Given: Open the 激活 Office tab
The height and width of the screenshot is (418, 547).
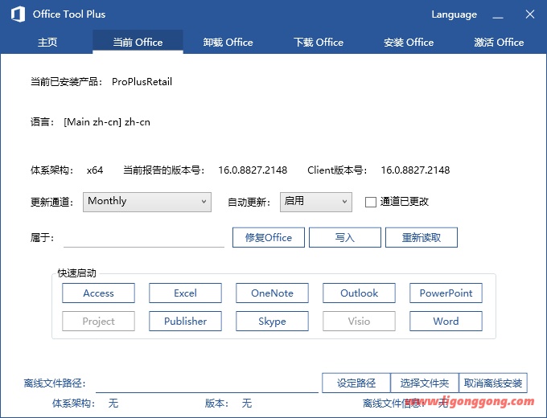Looking at the screenshot, I should click(499, 42).
